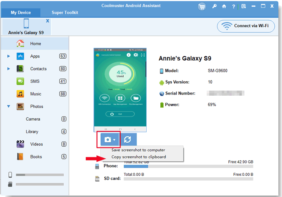Click the Phone storage usage bar
The image size is (282, 197).
(x=188, y=166)
